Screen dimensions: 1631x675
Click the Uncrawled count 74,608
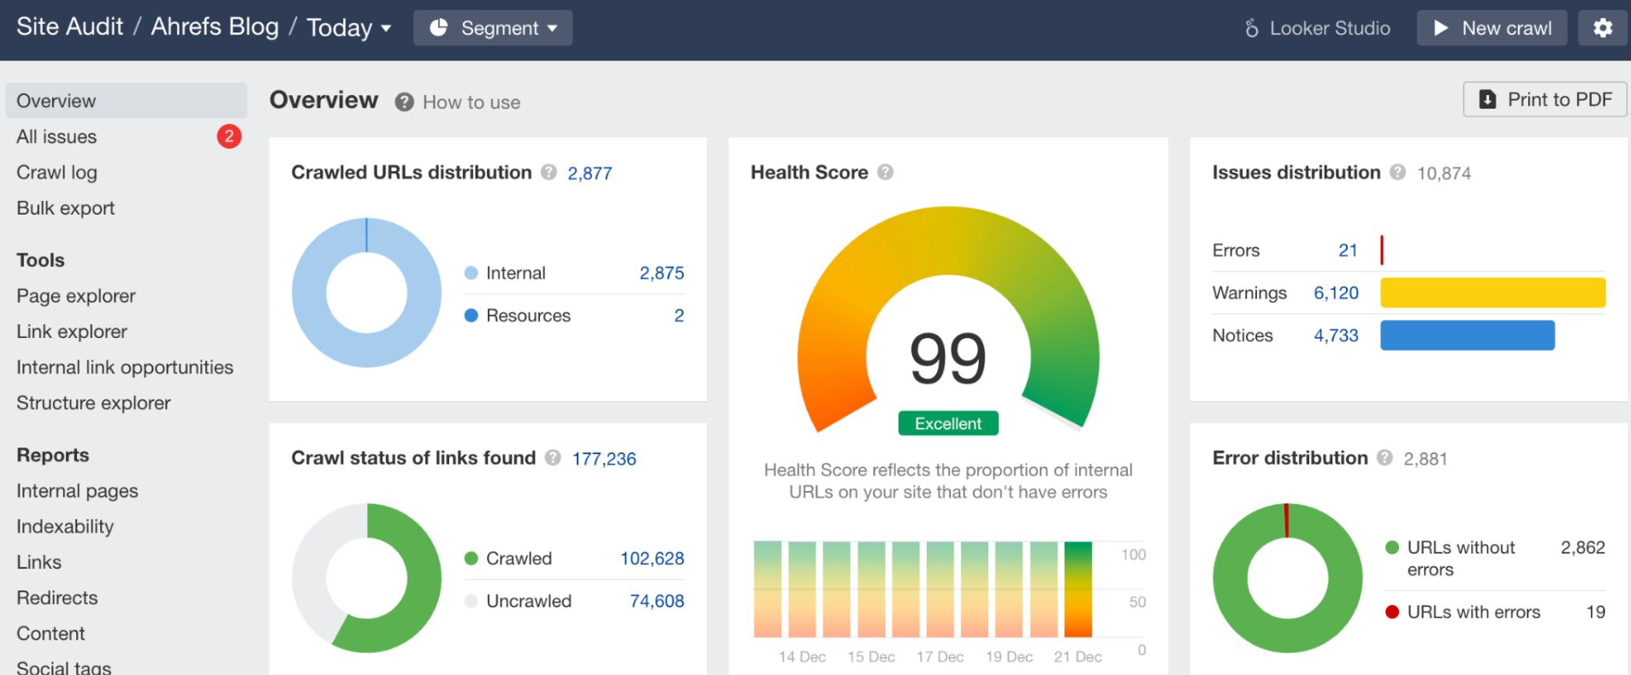click(x=656, y=601)
